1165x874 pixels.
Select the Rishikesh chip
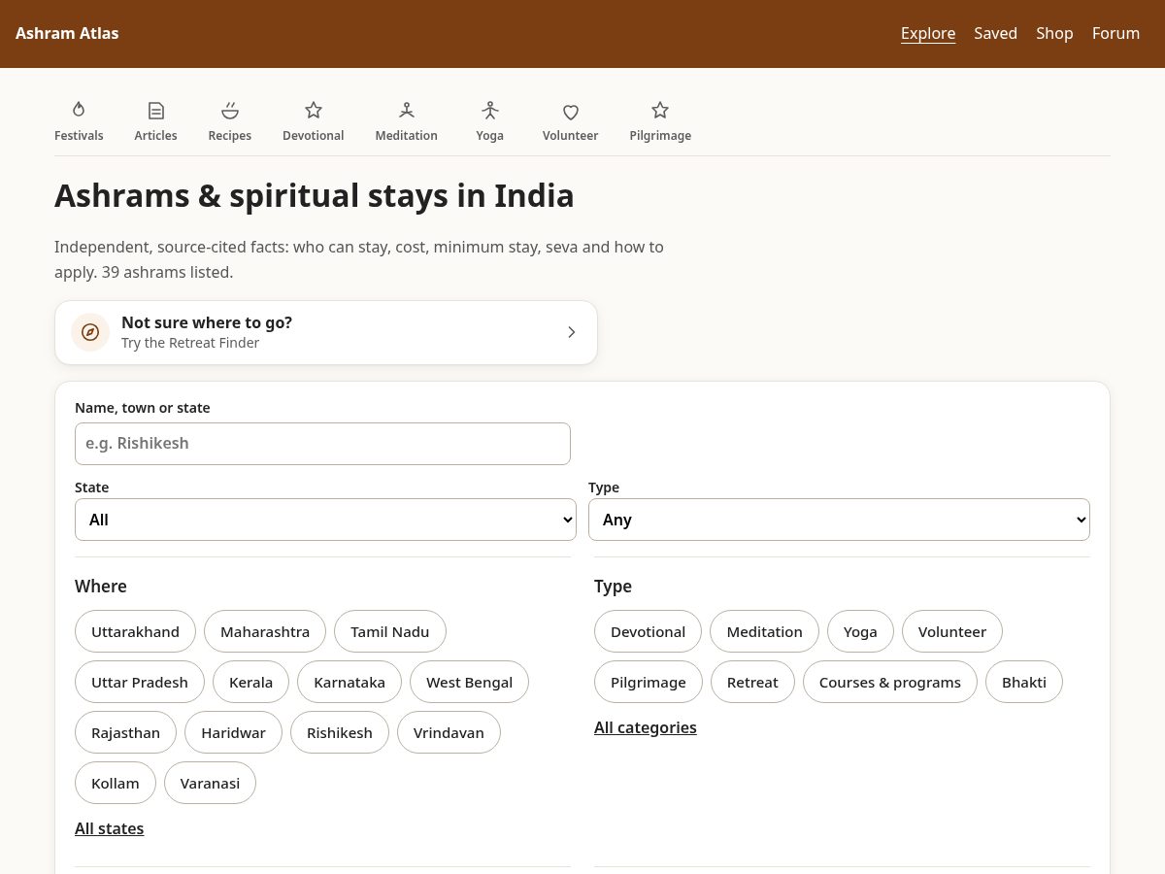[x=340, y=732]
